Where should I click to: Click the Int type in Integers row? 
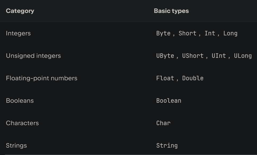pyautogui.click(x=210, y=33)
